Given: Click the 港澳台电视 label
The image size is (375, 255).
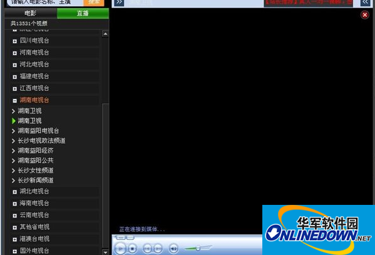Looking at the screenshot, I should (x=34, y=239).
